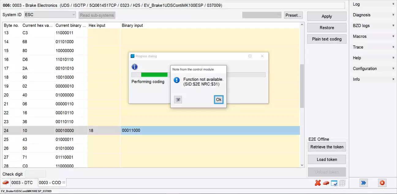
Task: Click the blue double-arrow forward button
Action: click(364, 183)
